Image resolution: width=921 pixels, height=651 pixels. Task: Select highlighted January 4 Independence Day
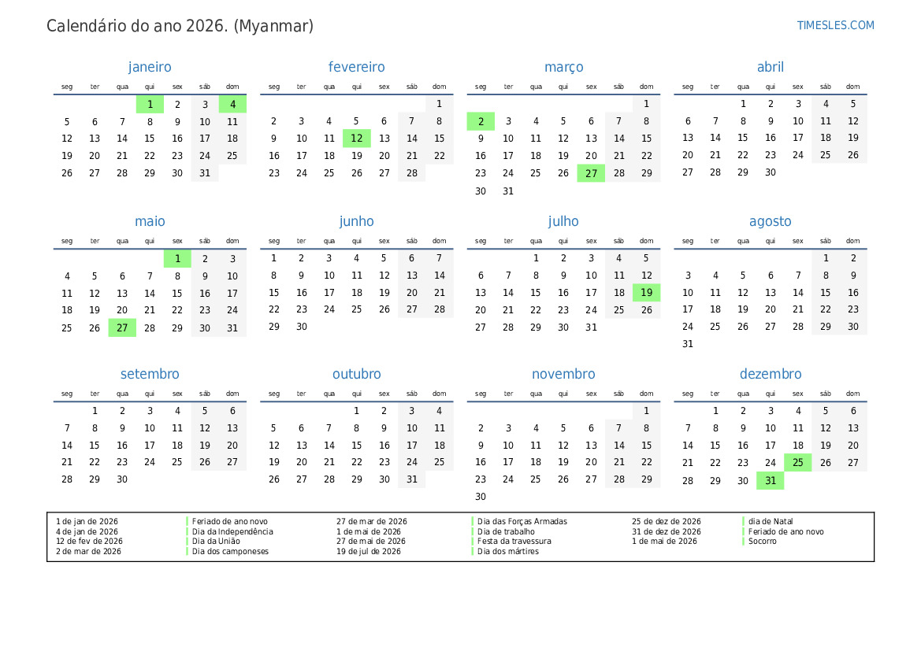[x=232, y=104]
